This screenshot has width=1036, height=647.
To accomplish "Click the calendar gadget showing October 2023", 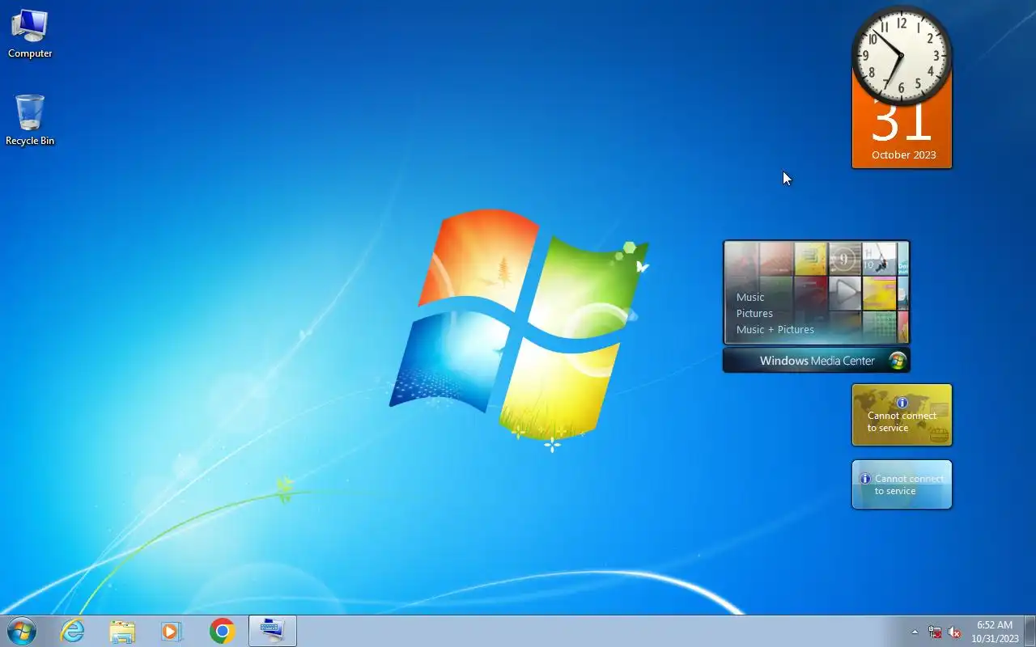I will coord(902,136).
